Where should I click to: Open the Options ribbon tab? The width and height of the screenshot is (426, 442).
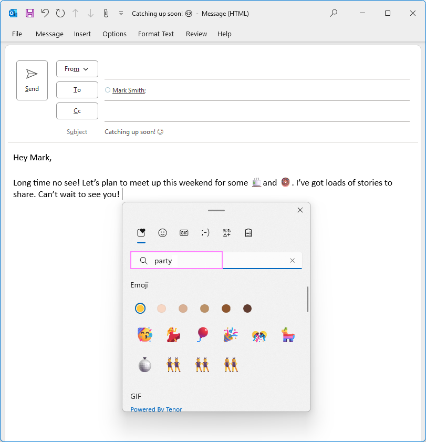pos(115,34)
